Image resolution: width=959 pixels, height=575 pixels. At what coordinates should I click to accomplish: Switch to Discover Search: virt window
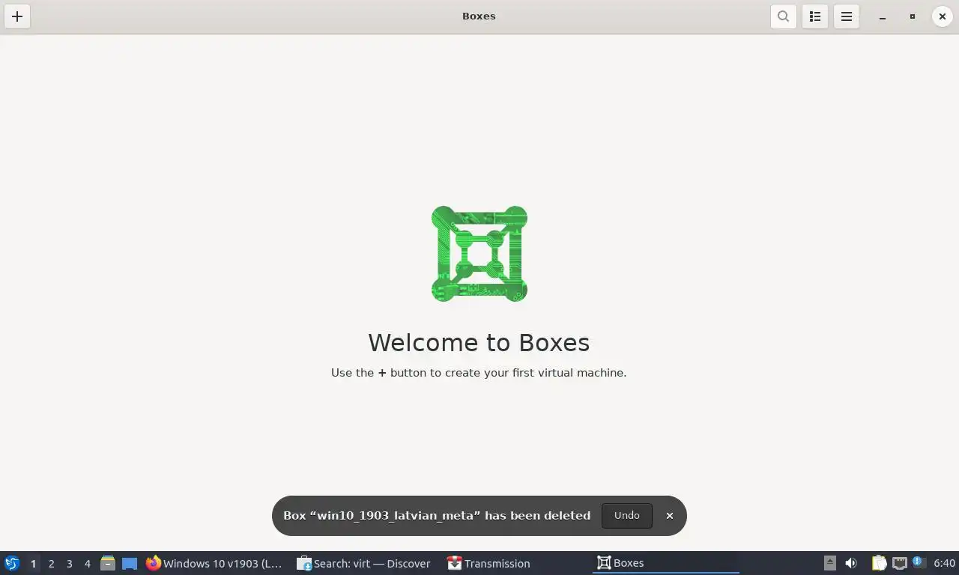pos(365,563)
